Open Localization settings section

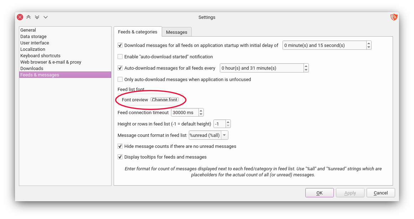click(x=65, y=49)
